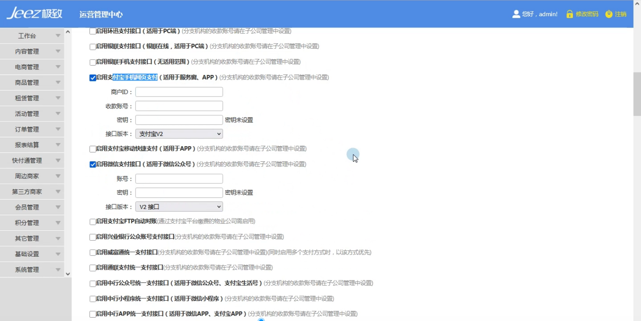
Task: Open 运营管理中心 title
Action: (101, 14)
